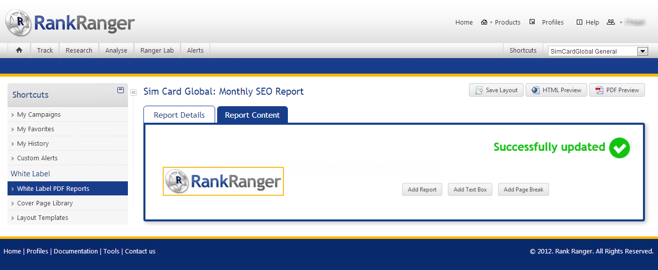Click the Shortcuts panel title

(31, 95)
